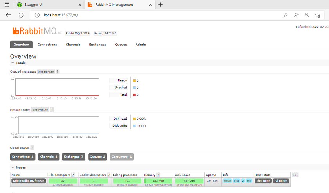Screen dimensions: 329x193
Task: Toggle node table columns with +/-
Action: coord(295,175)
